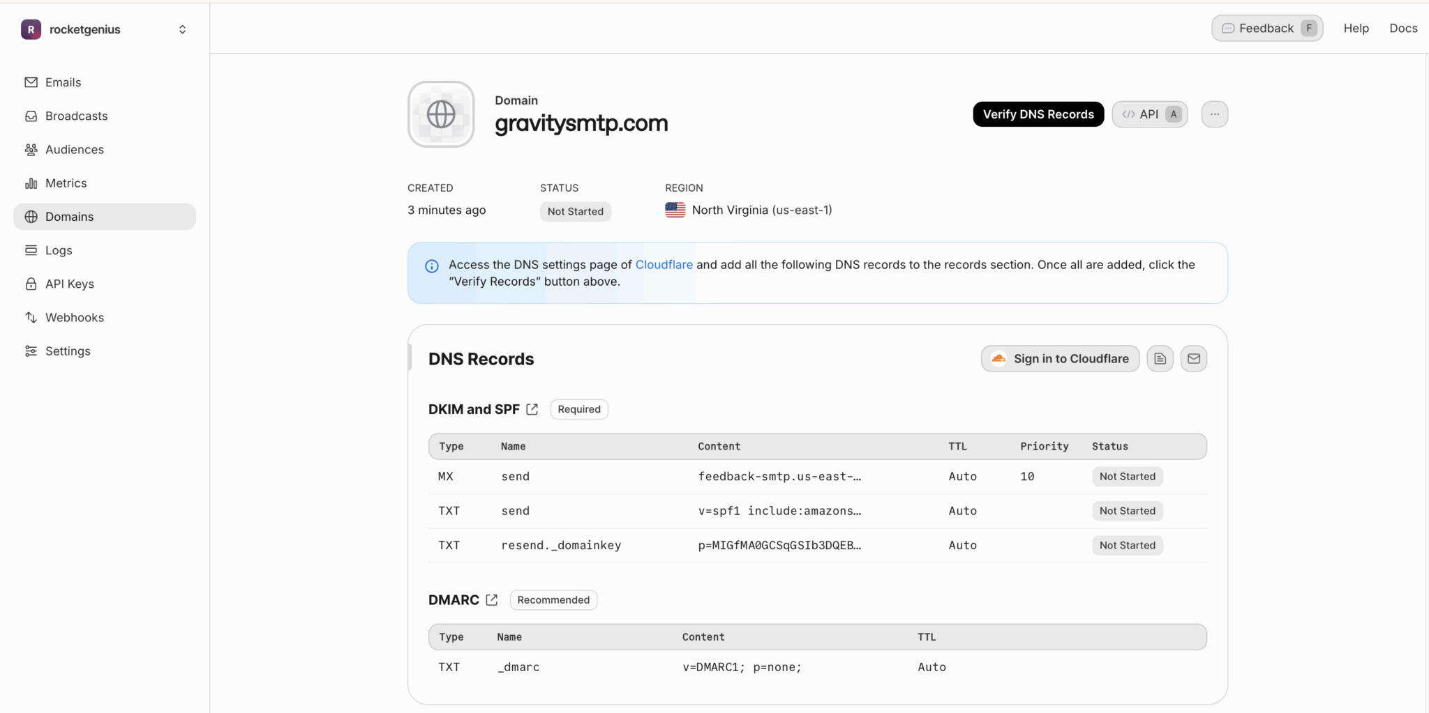Navigate to API Keys
The image size is (1429, 713).
pyautogui.click(x=70, y=284)
